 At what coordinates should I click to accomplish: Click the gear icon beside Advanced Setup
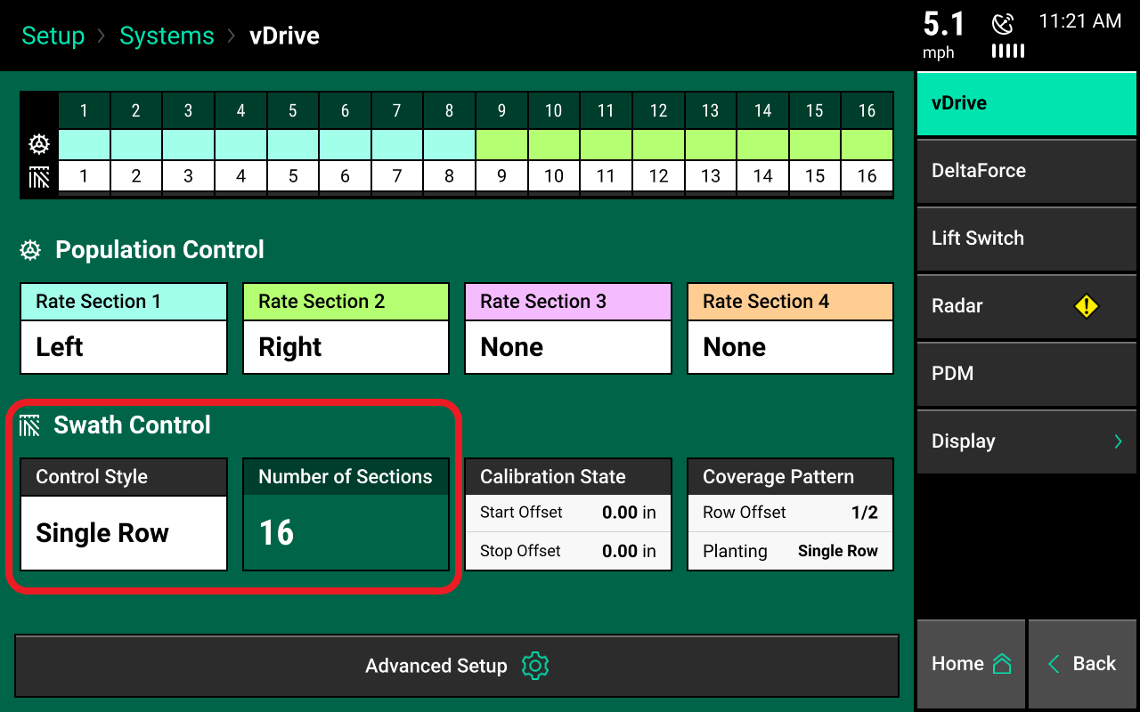(x=534, y=666)
